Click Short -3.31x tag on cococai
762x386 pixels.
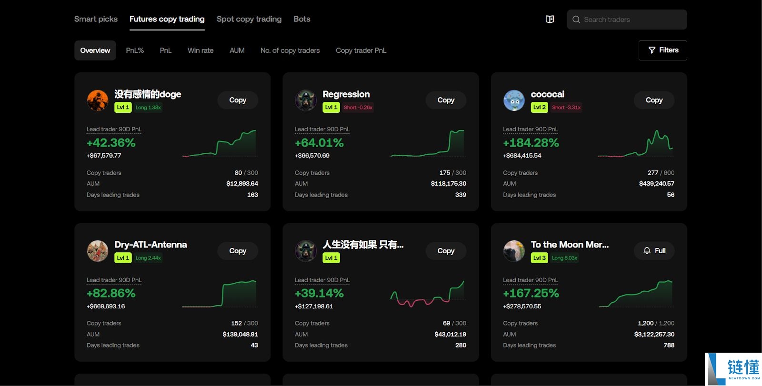point(566,108)
